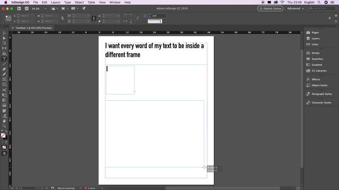This screenshot has width=339, height=190.
Task: Select the Zoom tool
Action: pyautogui.click(x=4, y=126)
